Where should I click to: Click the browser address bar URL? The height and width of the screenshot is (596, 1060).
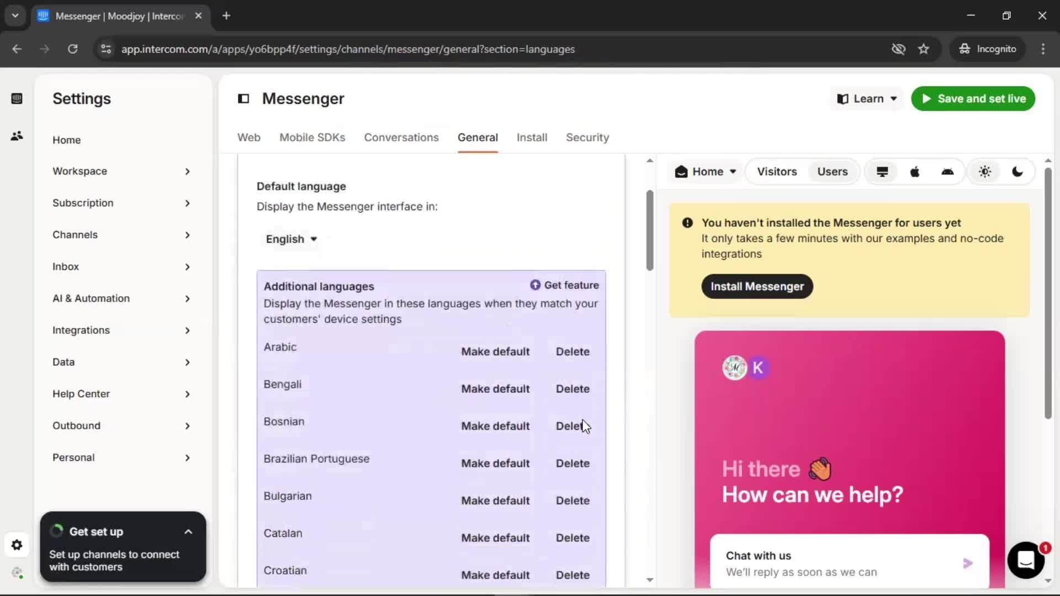coord(348,49)
